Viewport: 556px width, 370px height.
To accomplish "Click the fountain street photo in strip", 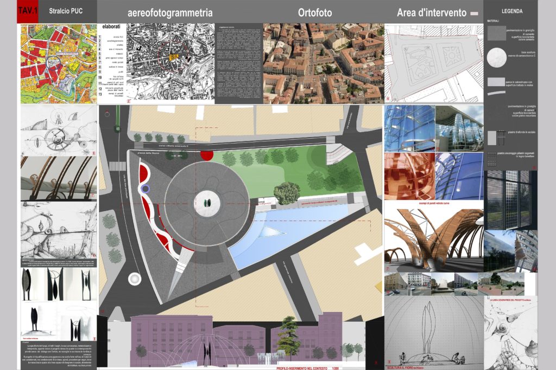I will [x=443, y=284].
